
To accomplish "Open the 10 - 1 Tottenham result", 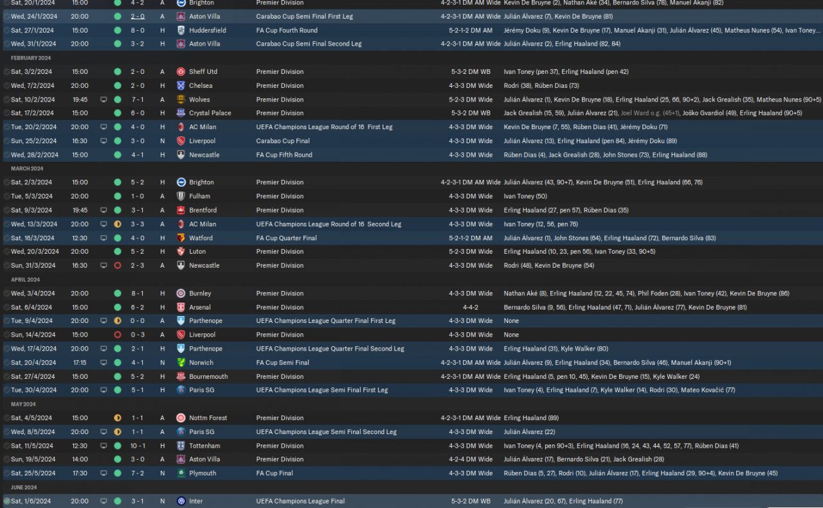I will tap(138, 446).
